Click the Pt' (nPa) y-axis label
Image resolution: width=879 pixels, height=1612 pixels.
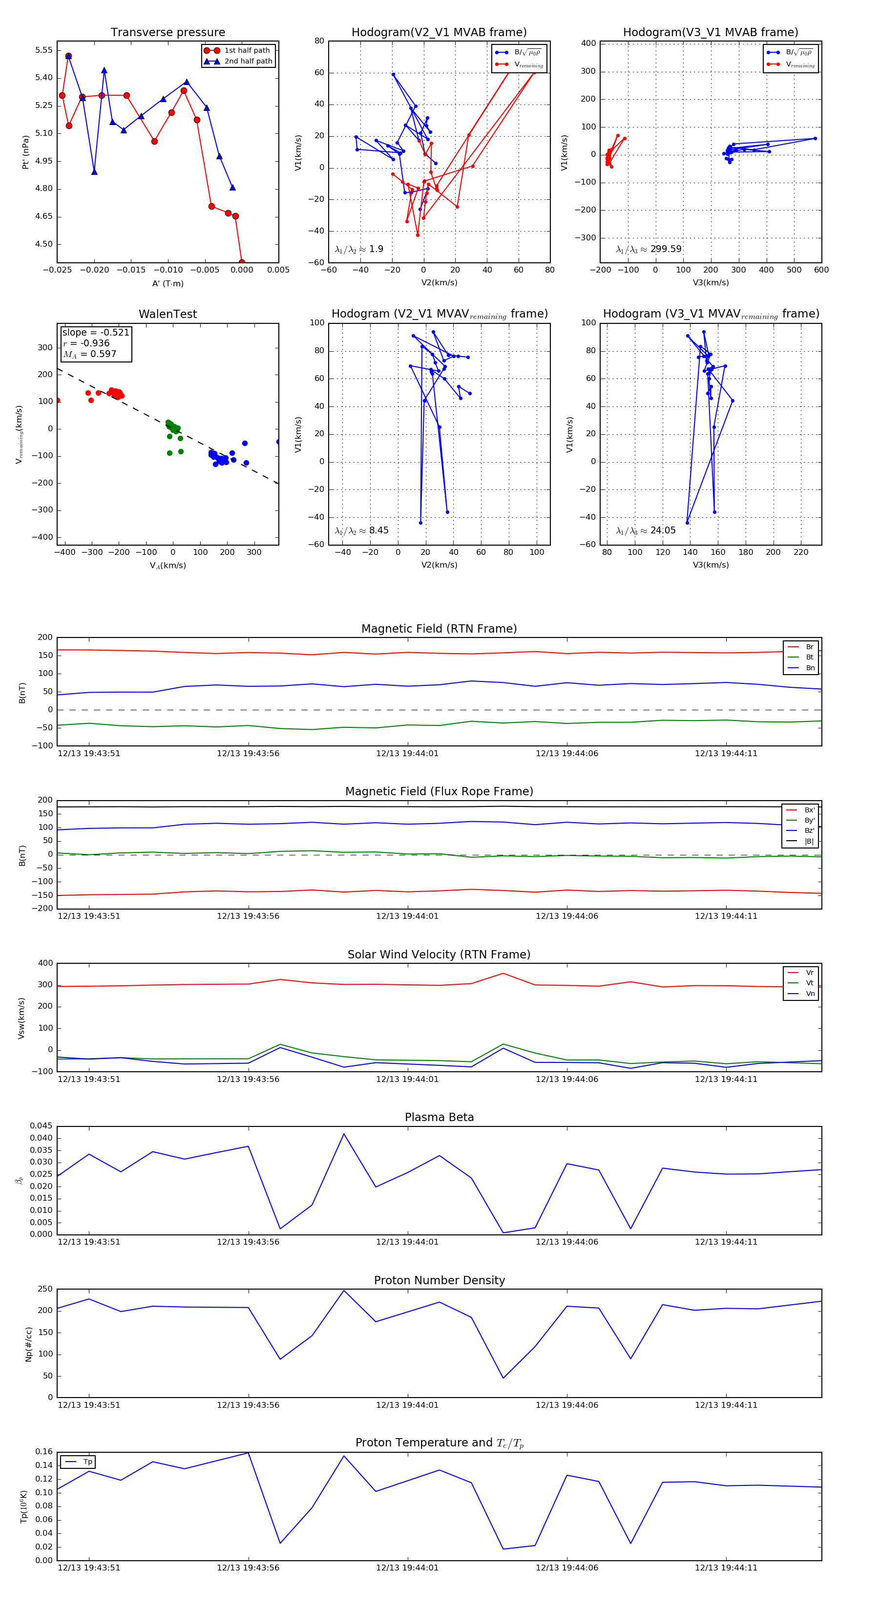26,152
